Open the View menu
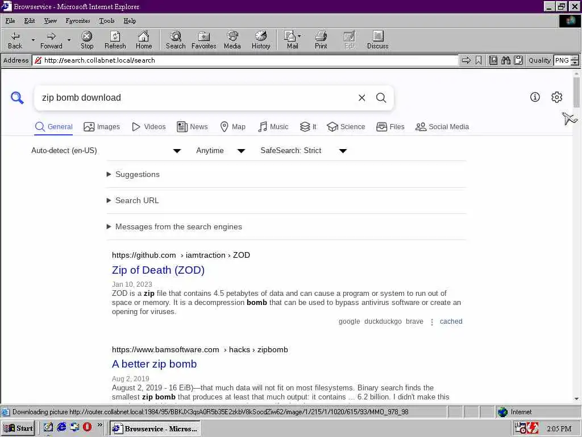This screenshot has width=582, height=437. coord(50,21)
